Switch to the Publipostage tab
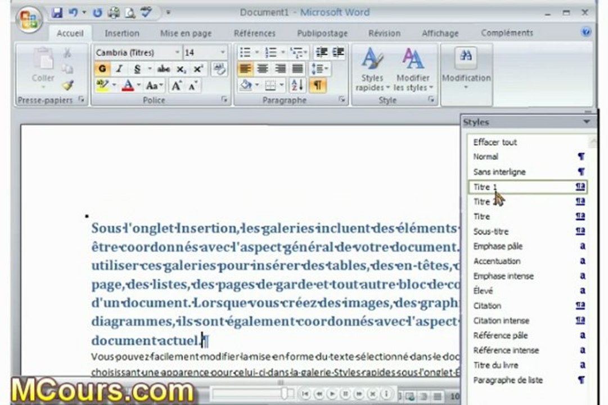The height and width of the screenshot is (405, 608). (x=322, y=33)
